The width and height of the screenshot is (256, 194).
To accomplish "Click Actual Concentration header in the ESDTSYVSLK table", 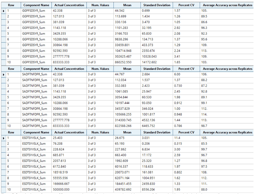I will (69, 132).
